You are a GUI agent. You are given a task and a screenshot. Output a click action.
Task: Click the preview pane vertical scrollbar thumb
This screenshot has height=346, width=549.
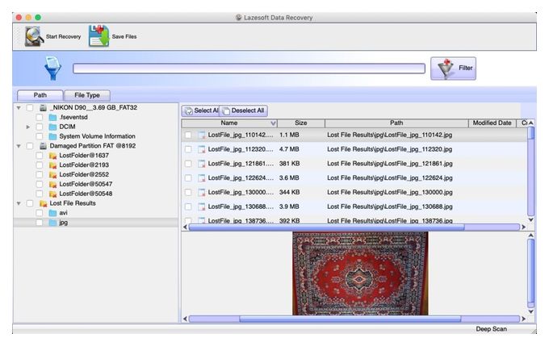pos(530,272)
